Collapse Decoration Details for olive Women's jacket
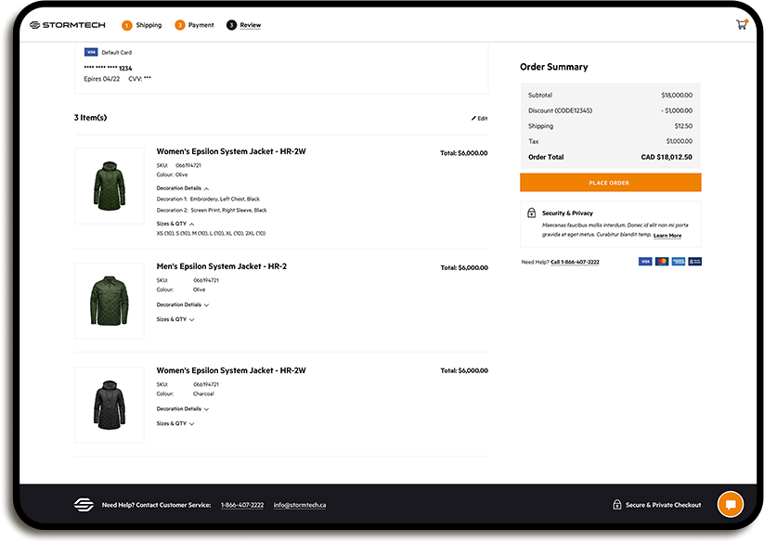This screenshot has width=764, height=542. [183, 188]
